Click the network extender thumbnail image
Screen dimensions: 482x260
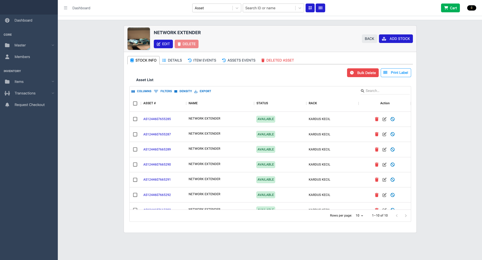pos(139,39)
